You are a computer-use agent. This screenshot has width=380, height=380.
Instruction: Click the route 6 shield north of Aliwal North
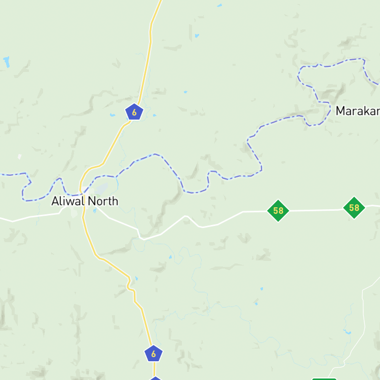tap(134, 112)
